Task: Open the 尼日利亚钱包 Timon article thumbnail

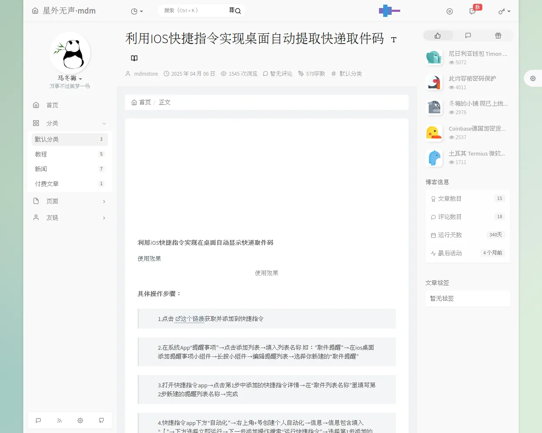Action: (x=434, y=57)
